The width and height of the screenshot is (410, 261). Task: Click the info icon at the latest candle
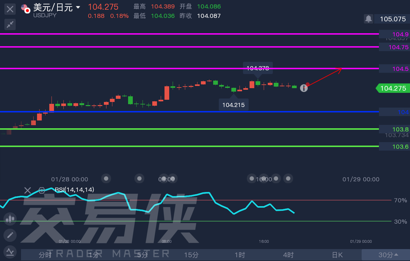point(304,88)
